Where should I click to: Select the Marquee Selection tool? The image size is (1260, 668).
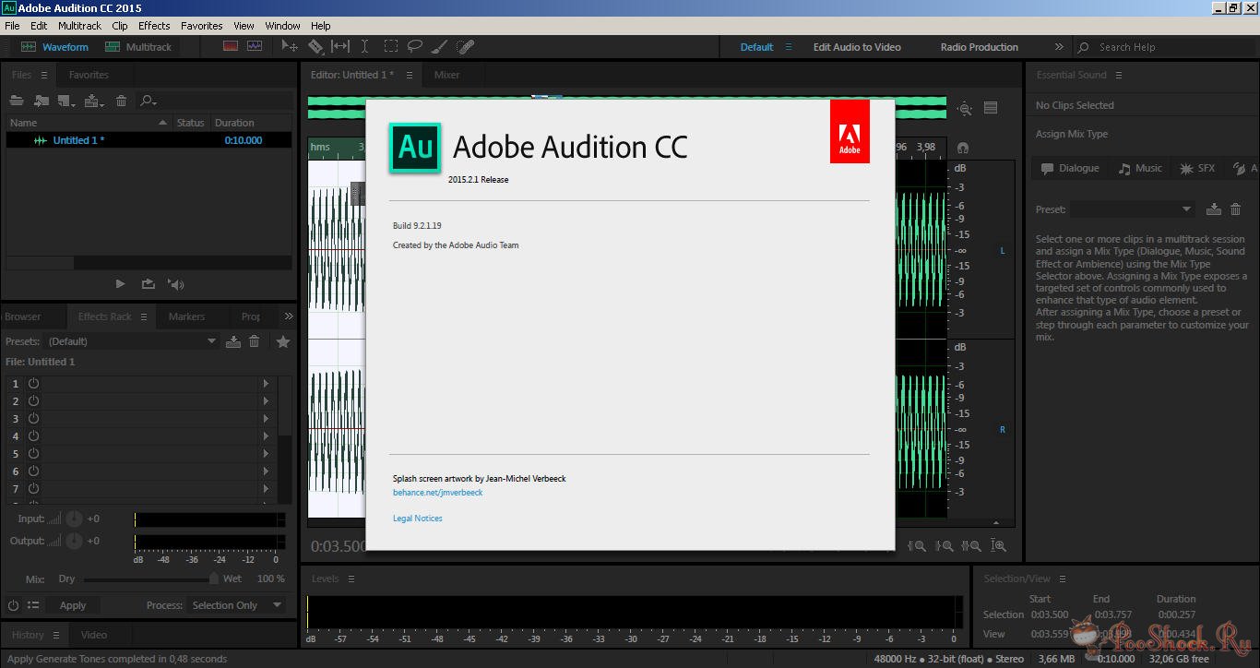pyautogui.click(x=391, y=46)
